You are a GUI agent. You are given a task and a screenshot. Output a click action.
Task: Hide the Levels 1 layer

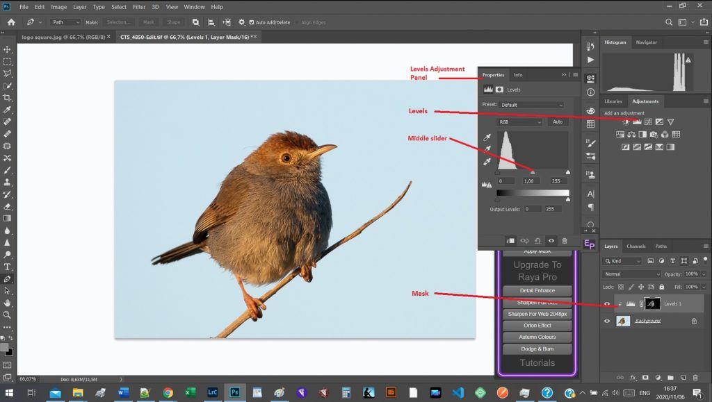click(607, 304)
